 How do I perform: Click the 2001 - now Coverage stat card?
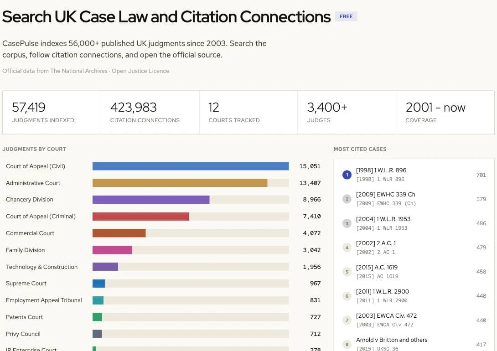click(x=445, y=113)
